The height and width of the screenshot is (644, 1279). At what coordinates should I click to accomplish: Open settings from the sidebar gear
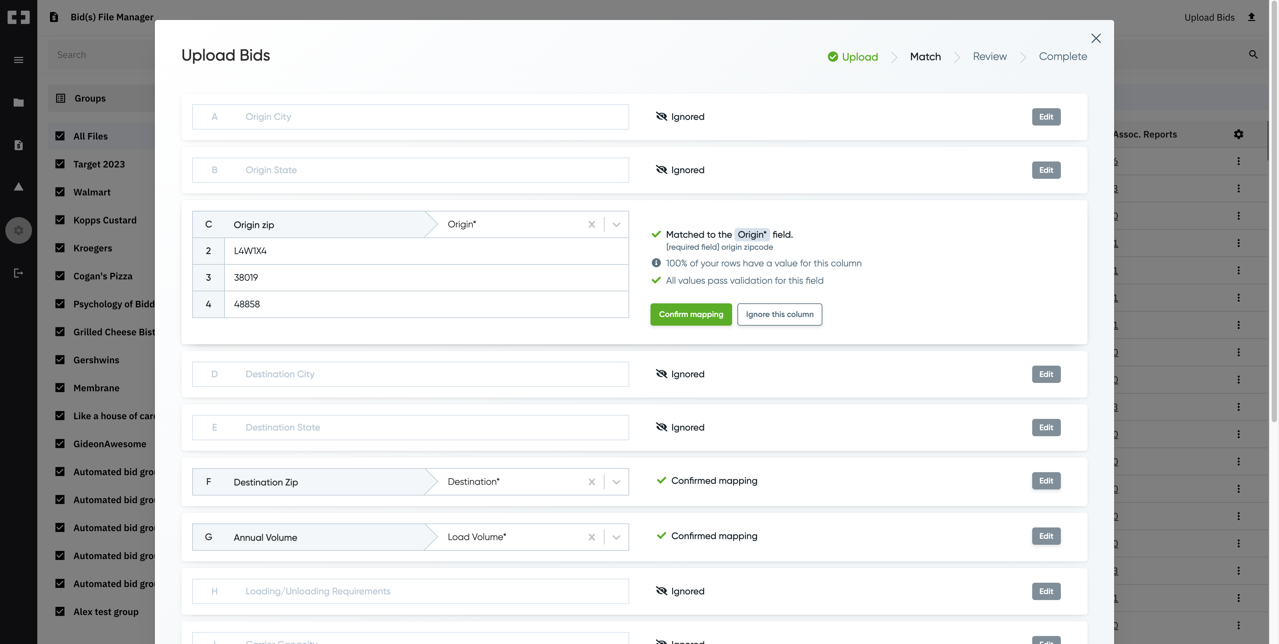(x=18, y=230)
